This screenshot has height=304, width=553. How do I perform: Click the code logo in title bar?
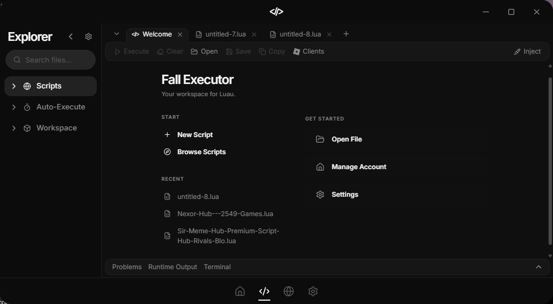(x=276, y=12)
